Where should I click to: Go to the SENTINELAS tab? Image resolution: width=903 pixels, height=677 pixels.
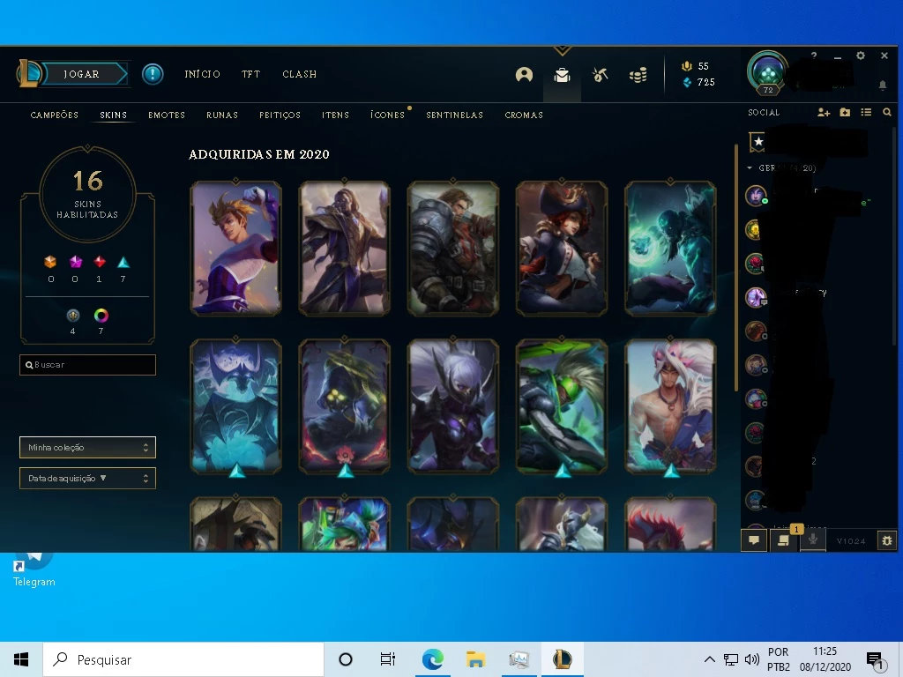tap(454, 115)
